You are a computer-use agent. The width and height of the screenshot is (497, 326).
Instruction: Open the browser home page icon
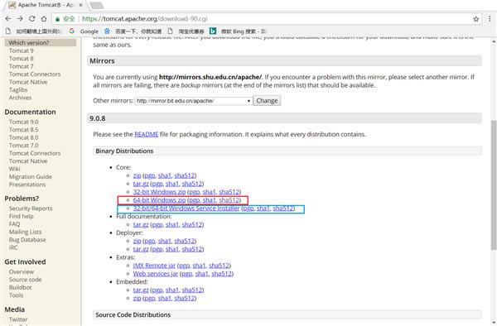point(44,19)
